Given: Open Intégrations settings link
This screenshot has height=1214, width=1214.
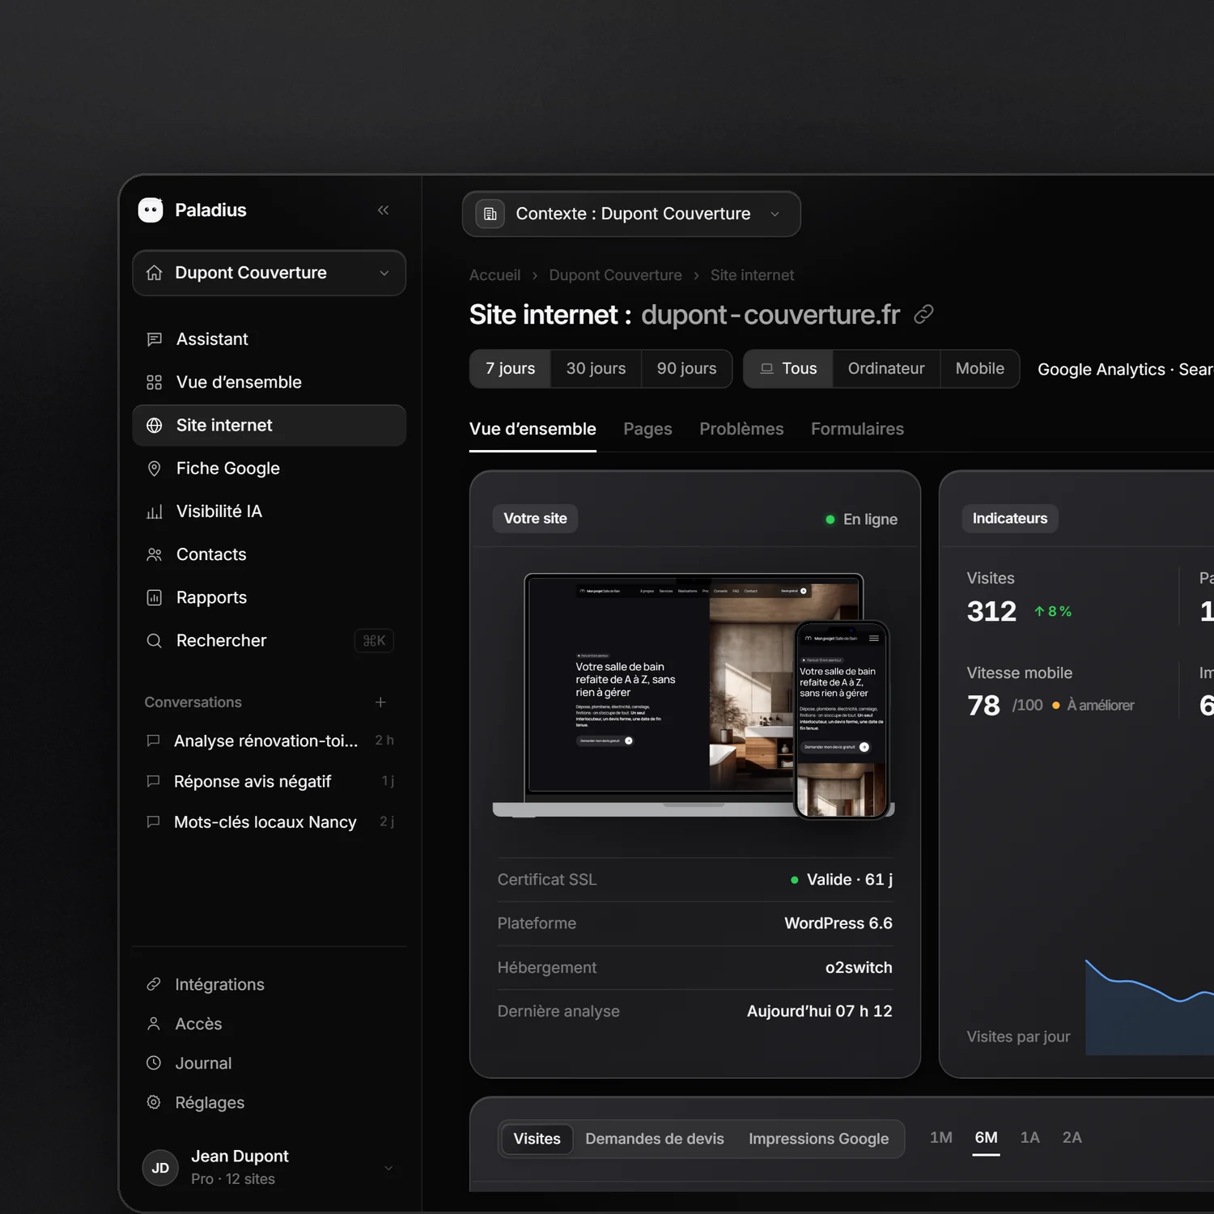Looking at the screenshot, I should click(x=270, y=984).
